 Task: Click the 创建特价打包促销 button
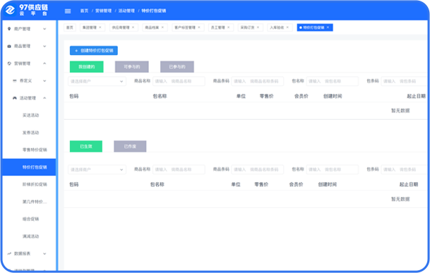pos(94,51)
